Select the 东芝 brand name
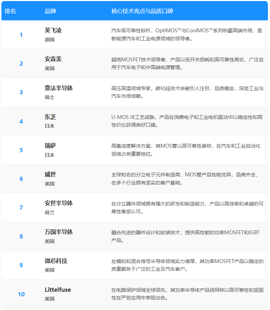 tap(50, 117)
